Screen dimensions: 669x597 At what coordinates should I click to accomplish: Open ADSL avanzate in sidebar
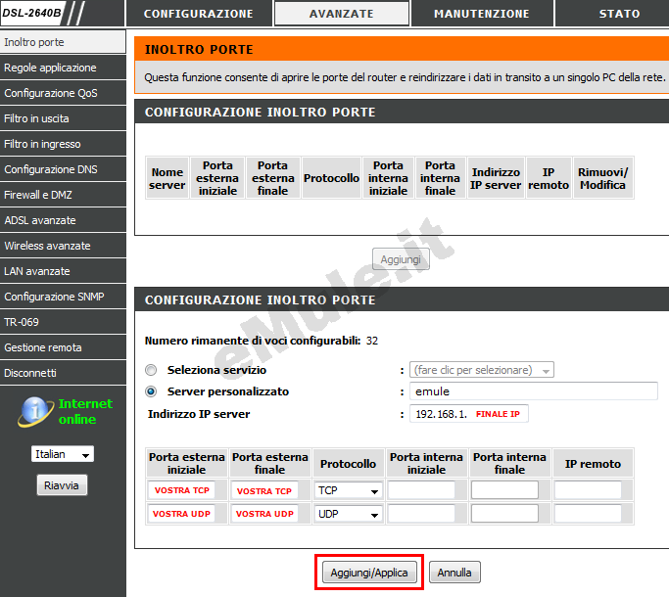[63, 220]
